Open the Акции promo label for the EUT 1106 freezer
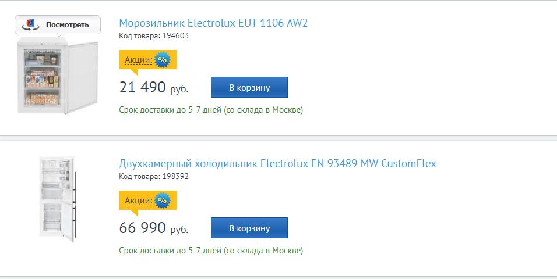Image resolution: width=557 pixels, height=279 pixels. [x=138, y=60]
